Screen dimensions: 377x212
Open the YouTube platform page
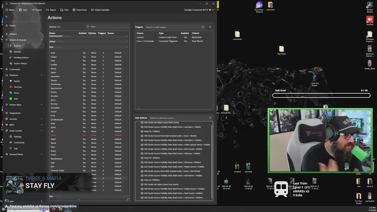pos(18,87)
